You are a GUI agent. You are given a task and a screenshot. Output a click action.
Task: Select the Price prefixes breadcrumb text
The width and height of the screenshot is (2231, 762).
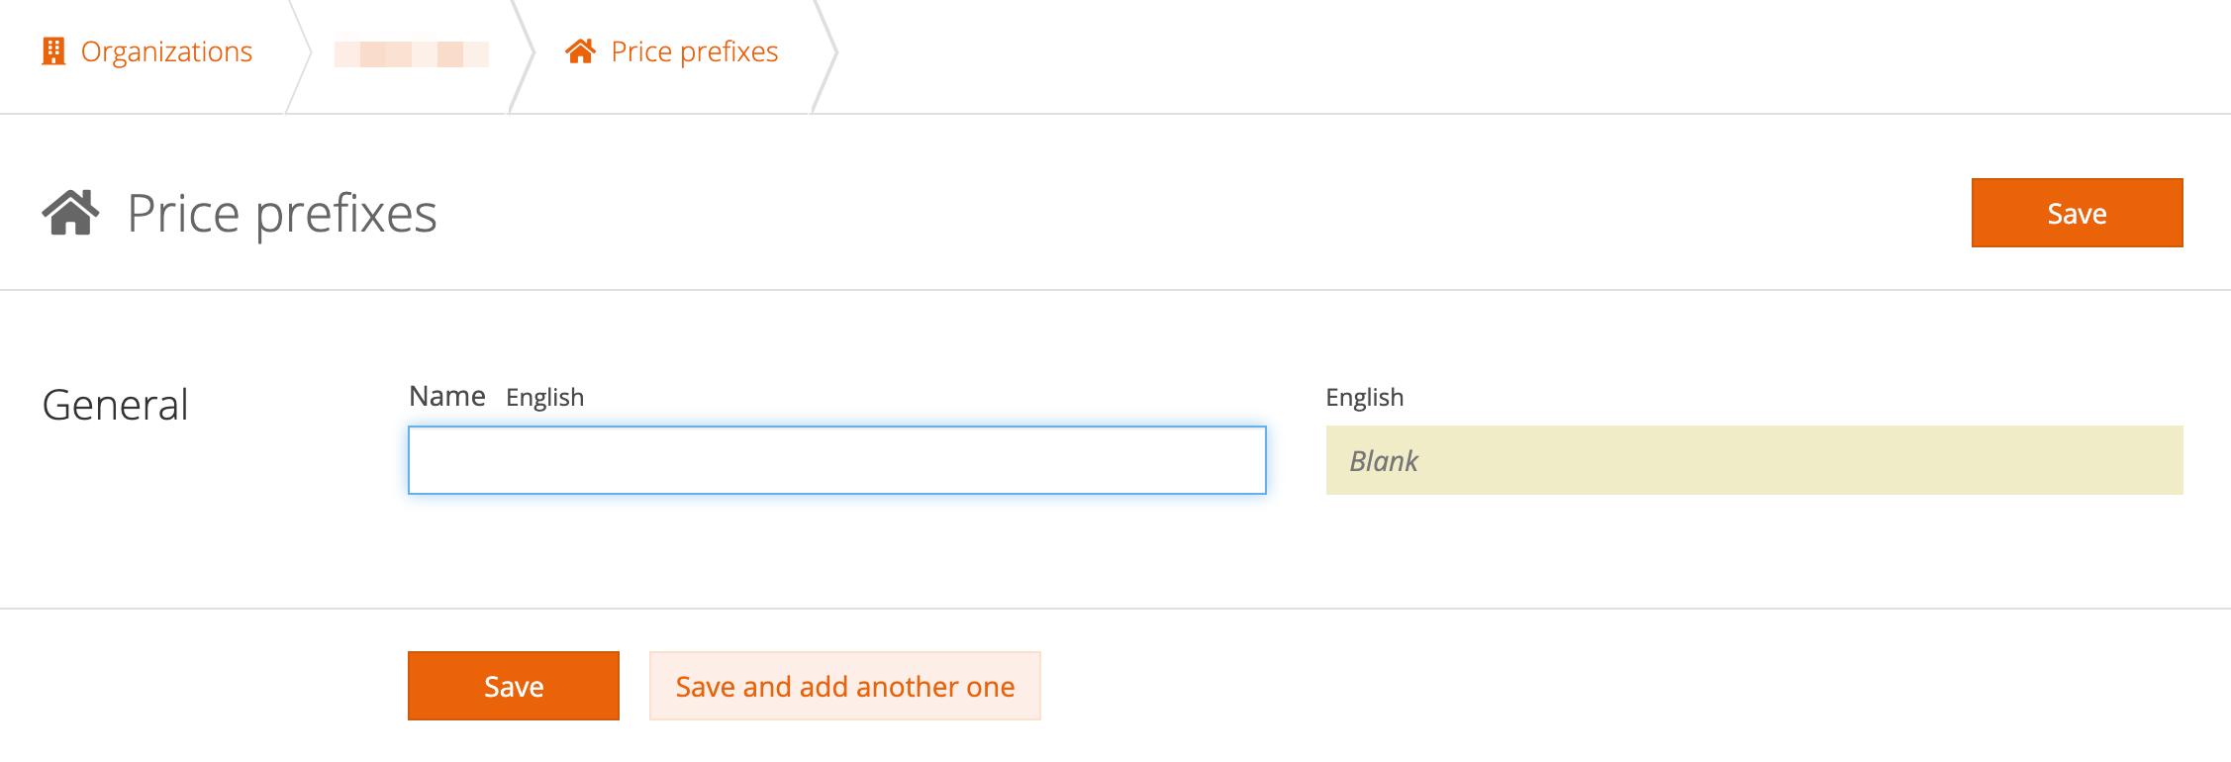(695, 51)
